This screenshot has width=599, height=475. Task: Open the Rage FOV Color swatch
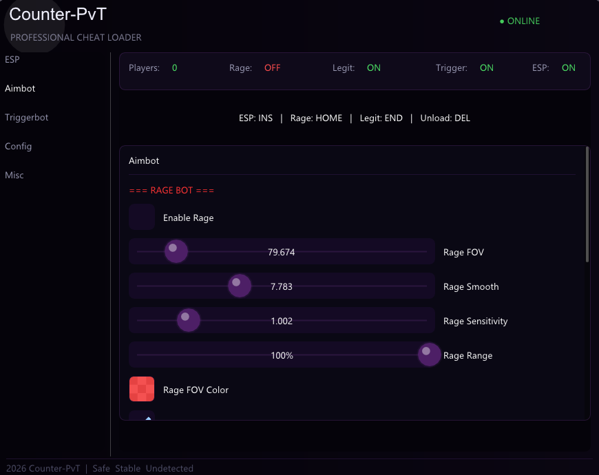click(x=142, y=389)
